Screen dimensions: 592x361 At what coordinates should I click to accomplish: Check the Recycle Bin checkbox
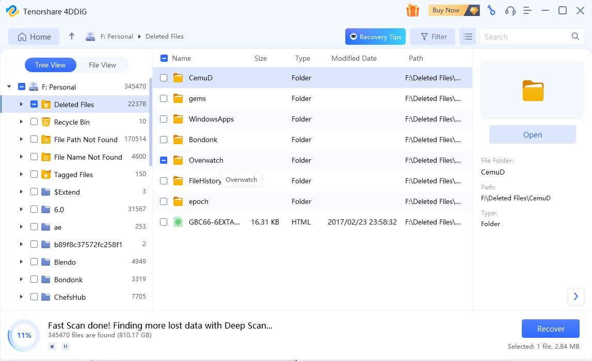coord(34,122)
